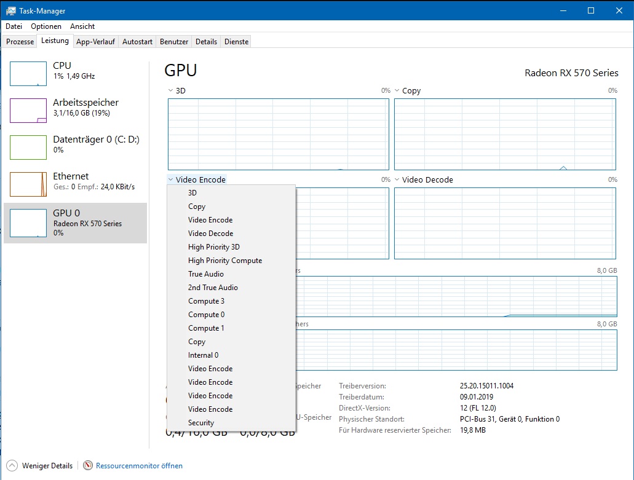Choose the first Copy entry in the engine list

[231, 207]
